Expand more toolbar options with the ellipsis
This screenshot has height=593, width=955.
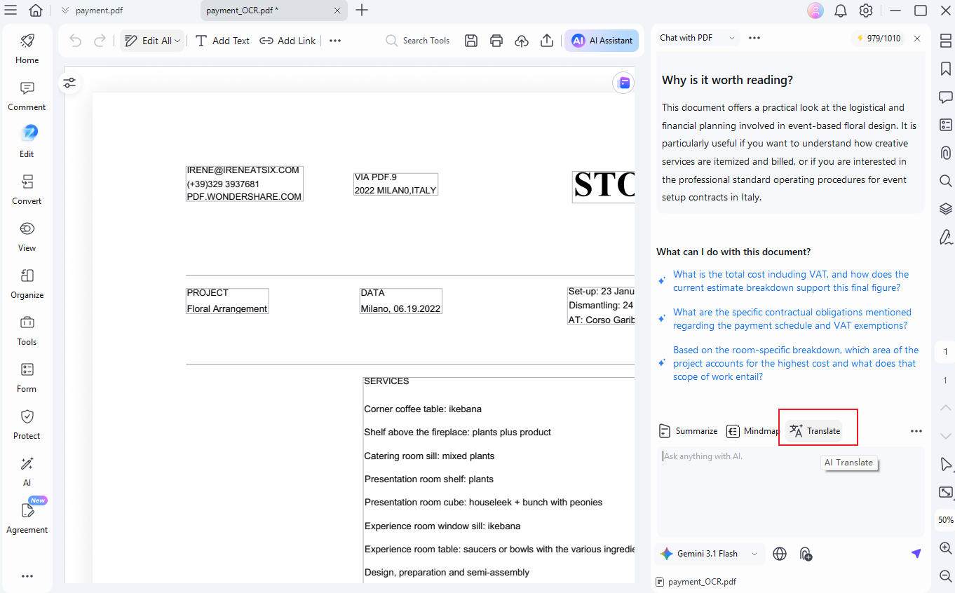point(335,41)
